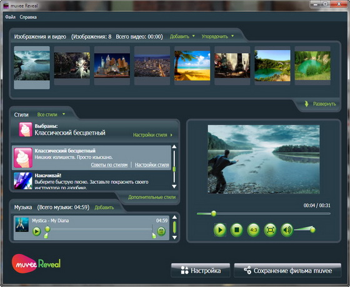Open the Добавить dropdown for images and video
Screen dimensions: 350x287
(182, 36)
